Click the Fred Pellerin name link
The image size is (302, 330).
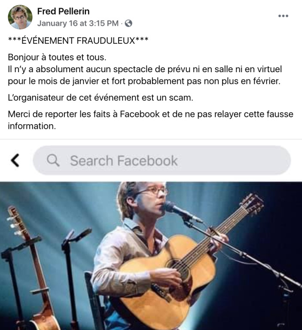click(63, 11)
